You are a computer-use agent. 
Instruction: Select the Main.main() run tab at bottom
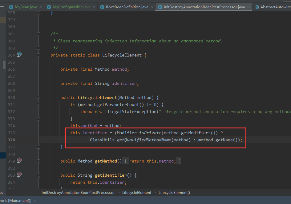pos(16,201)
